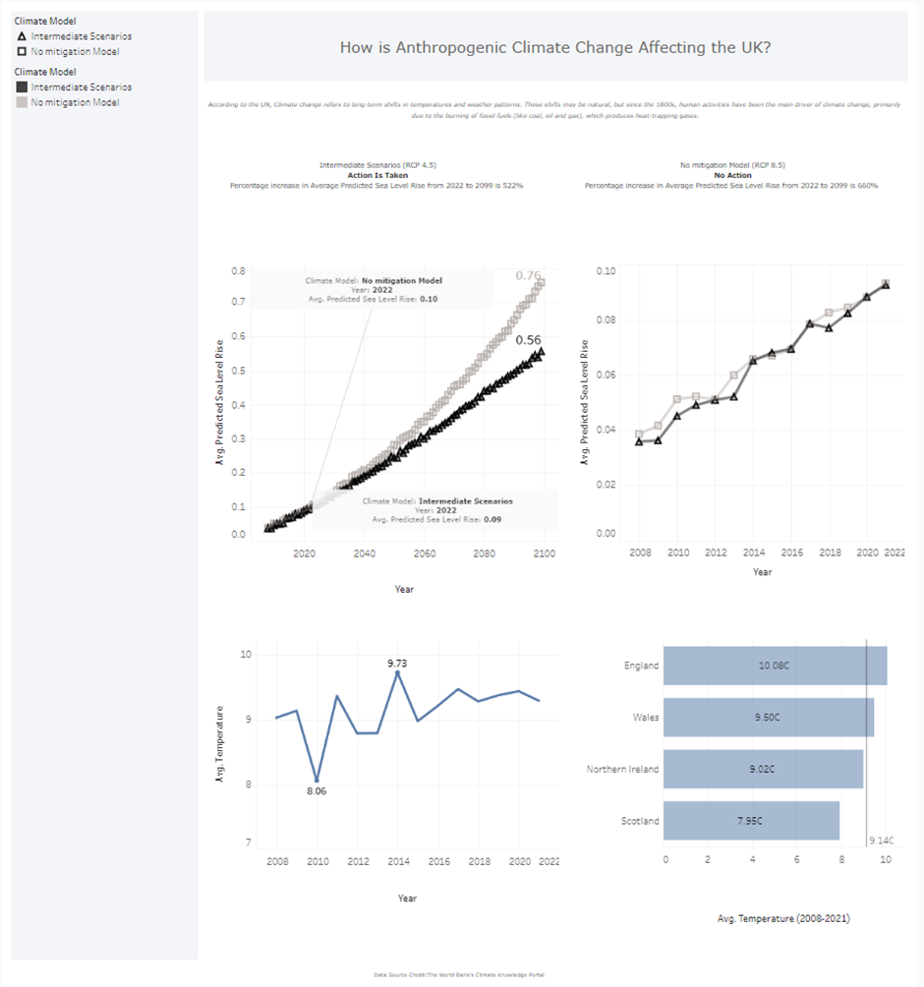Click the dashboard title about Anthropogenic Climate Change
Image resolution: width=924 pixels, height=987 pixels.
click(x=554, y=47)
